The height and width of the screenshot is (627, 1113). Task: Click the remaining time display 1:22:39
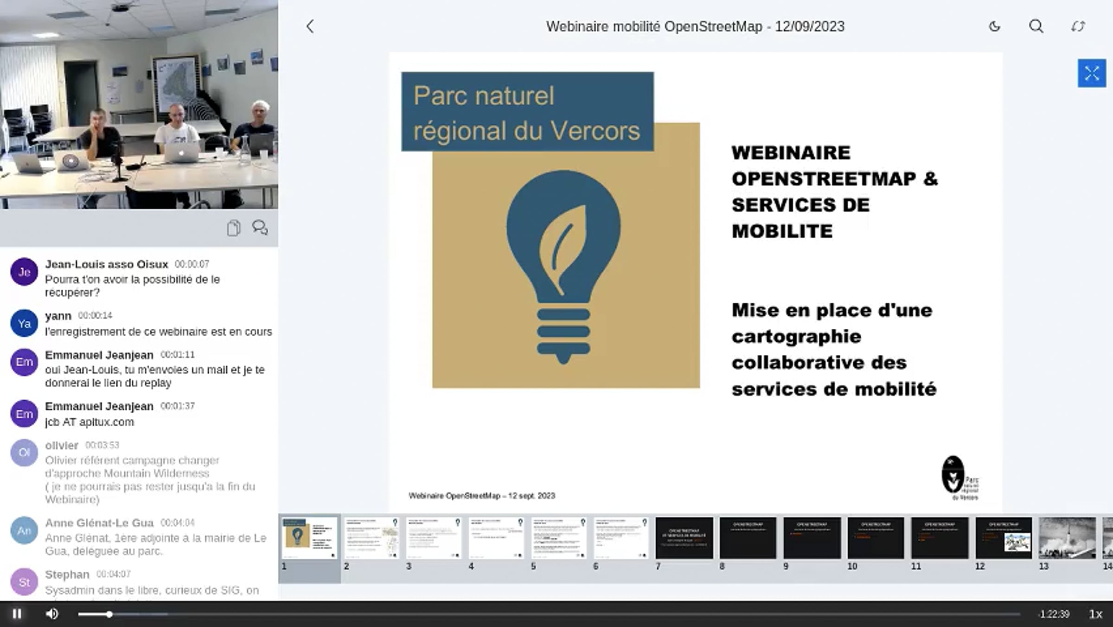coord(1054,614)
